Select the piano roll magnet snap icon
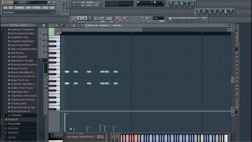The width and height of the screenshot is (252, 142). pos(57,25)
